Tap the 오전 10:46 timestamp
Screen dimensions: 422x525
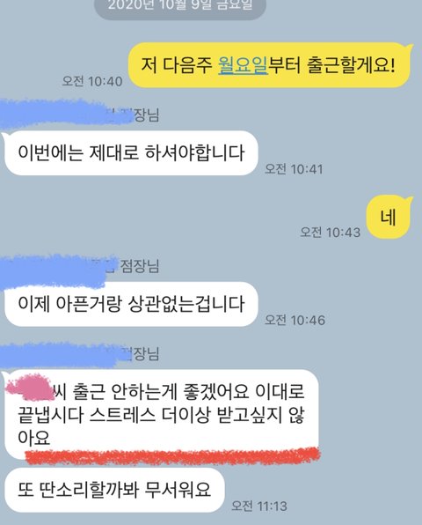[295, 320]
